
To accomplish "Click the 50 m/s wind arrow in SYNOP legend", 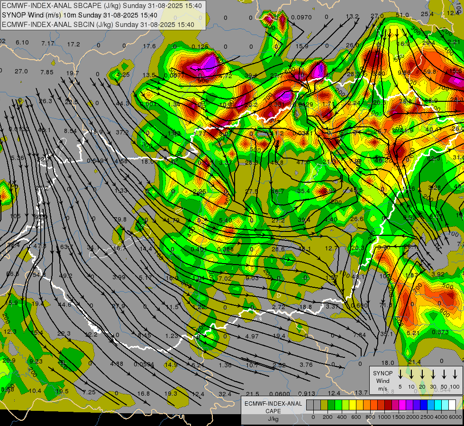I will (444, 374).
